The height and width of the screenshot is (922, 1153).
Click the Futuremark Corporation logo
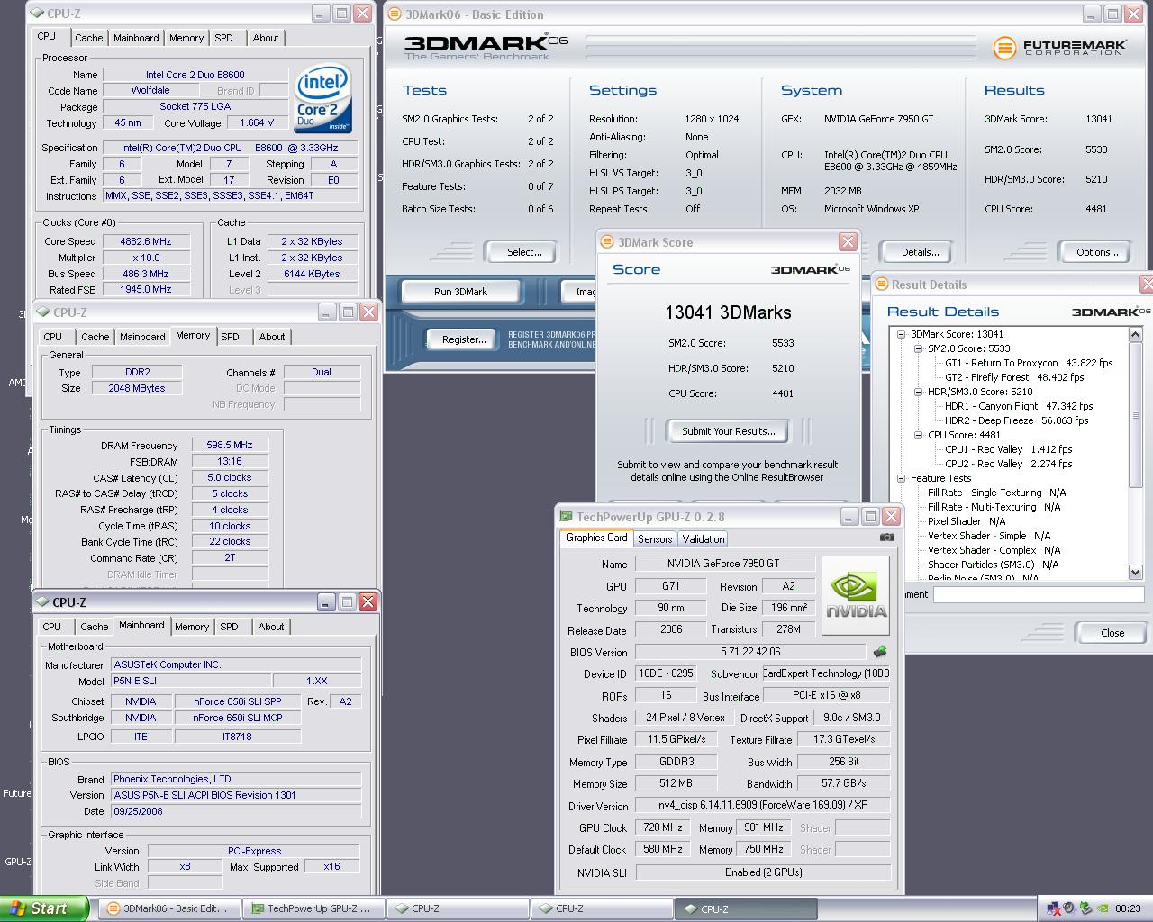tap(1060, 48)
